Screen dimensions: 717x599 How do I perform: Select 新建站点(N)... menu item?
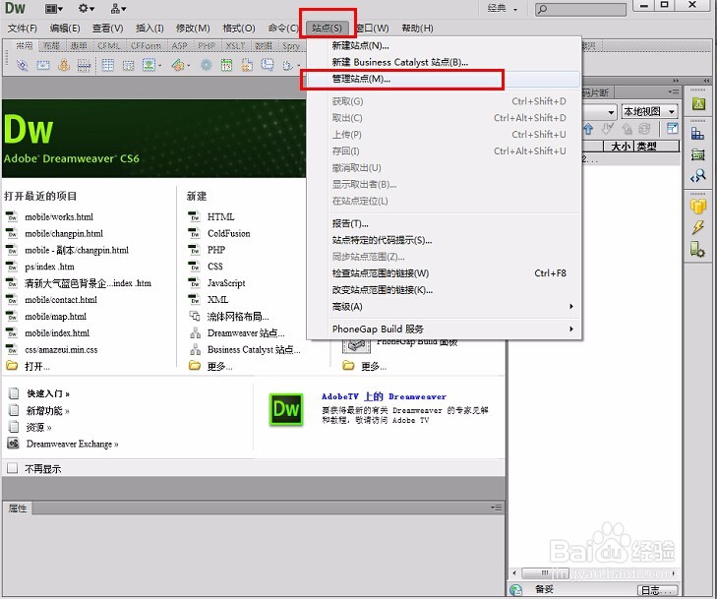pos(444,45)
